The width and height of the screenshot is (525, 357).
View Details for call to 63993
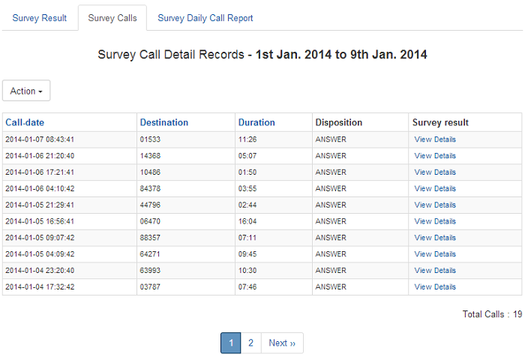(x=435, y=271)
